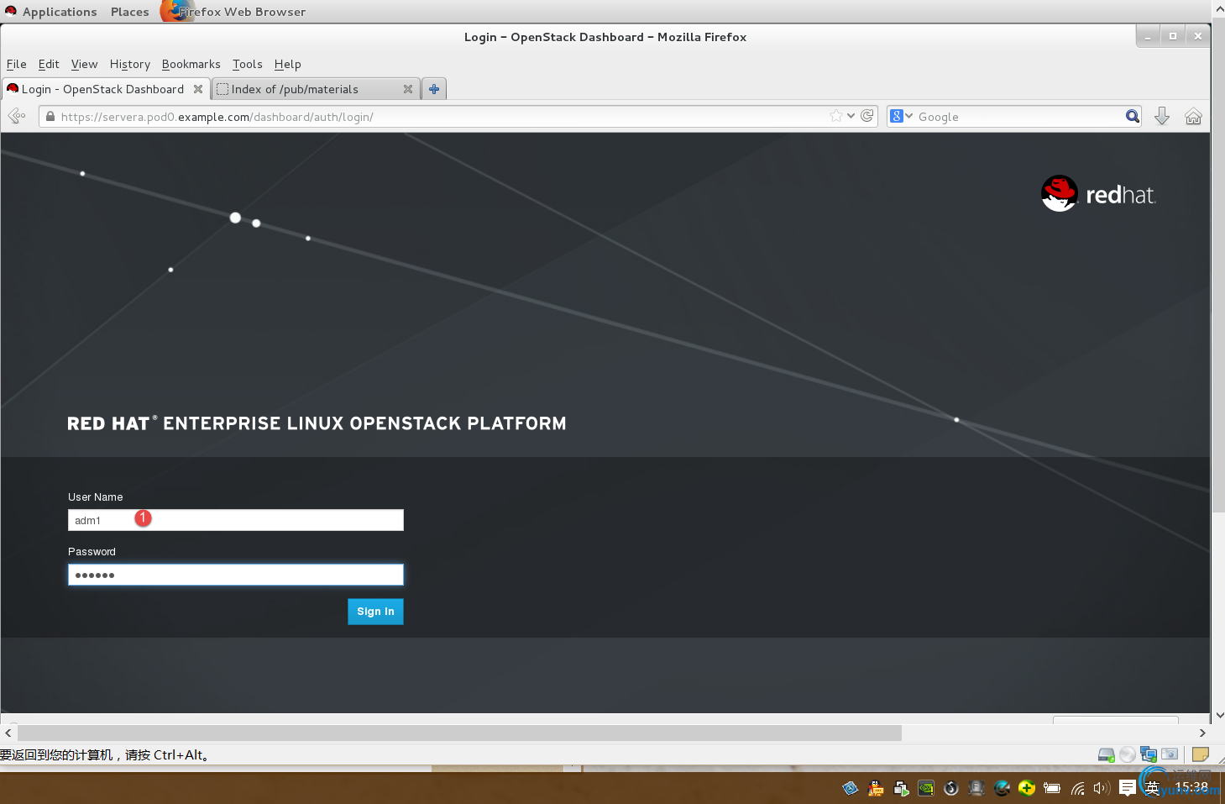The height and width of the screenshot is (804, 1225).
Task: Click the Firefox back navigation arrow
Action: (x=16, y=116)
